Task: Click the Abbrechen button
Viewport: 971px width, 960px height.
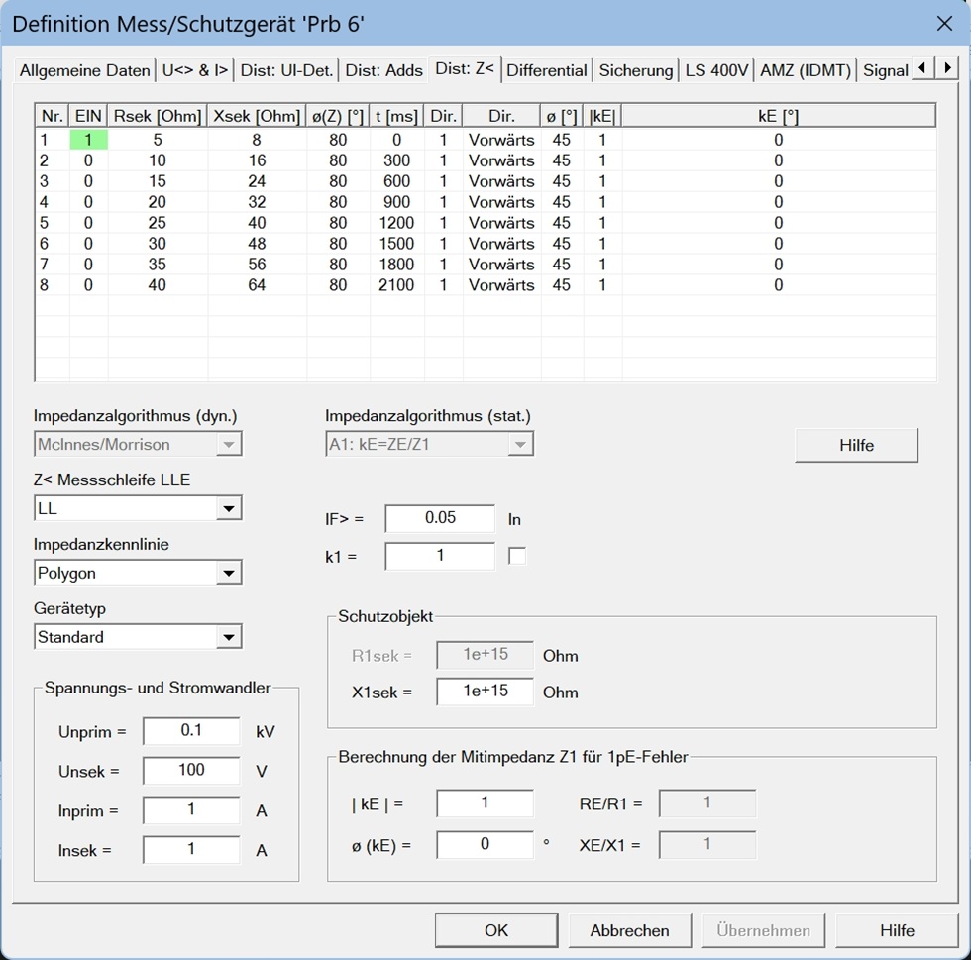Action: [x=629, y=930]
